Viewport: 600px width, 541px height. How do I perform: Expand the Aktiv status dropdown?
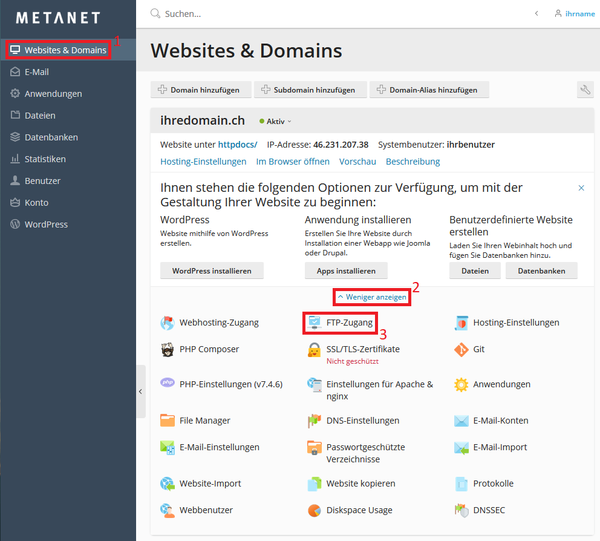point(276,122)
